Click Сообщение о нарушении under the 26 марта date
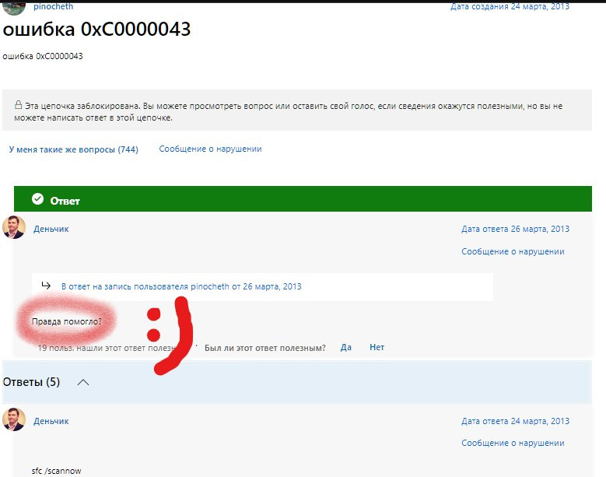This screenshot has width=606, height=477. tap(513, 251)
